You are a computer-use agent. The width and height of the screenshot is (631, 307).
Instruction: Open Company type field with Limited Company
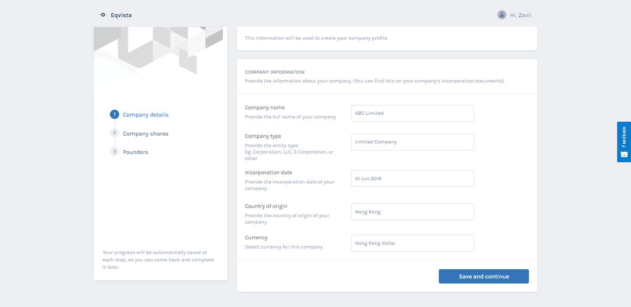coord(413,142)
